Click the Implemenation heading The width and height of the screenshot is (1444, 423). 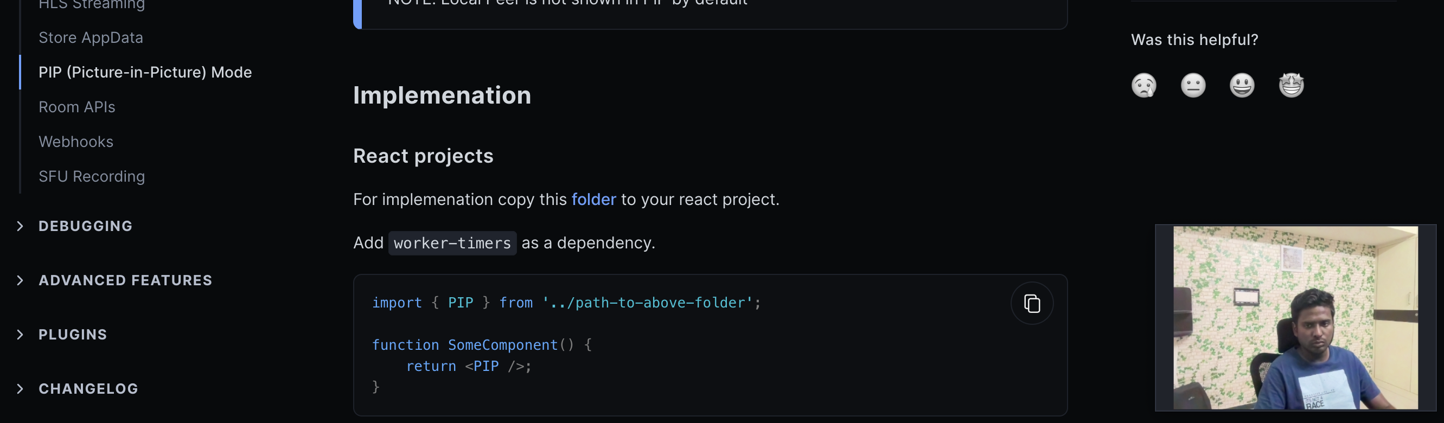(x=442, y=95)
